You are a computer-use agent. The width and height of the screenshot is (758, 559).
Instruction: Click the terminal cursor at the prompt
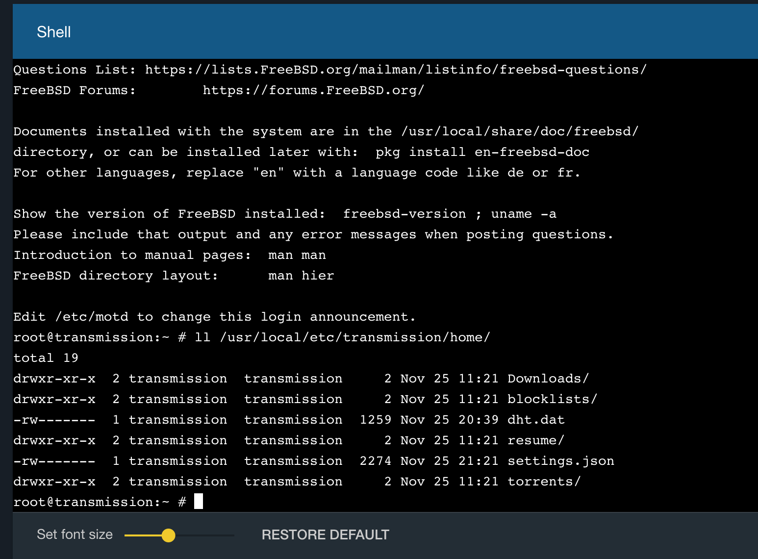click(x=199, y=502)
